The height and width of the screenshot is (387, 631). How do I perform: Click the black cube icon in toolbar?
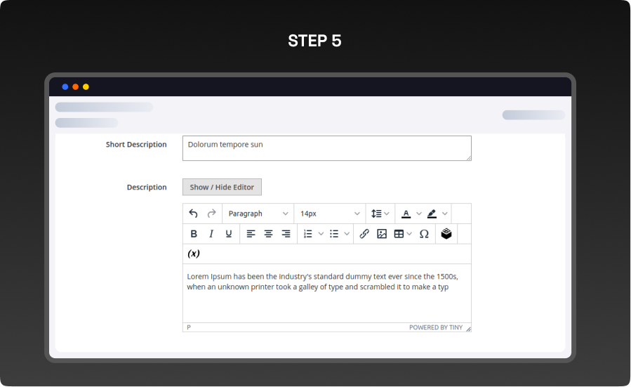(x=446, y=234)
